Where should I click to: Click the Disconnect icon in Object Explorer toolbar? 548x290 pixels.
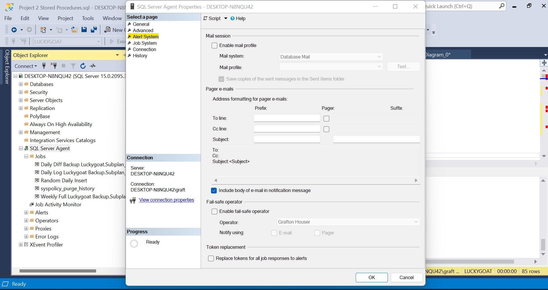[54, 66]
